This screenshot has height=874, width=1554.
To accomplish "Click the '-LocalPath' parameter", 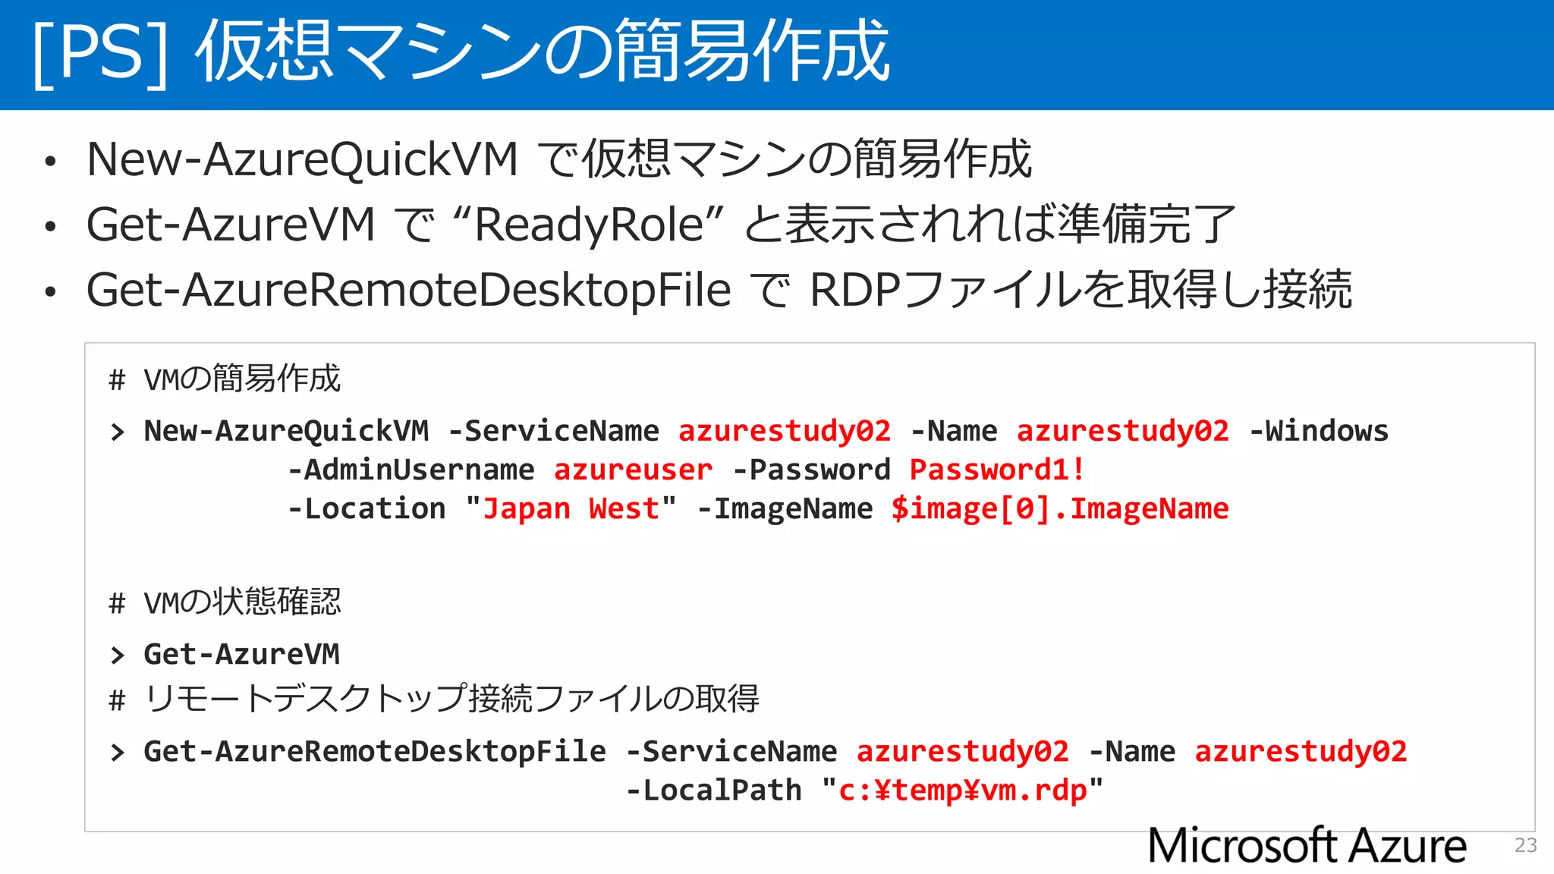I will click(713, 791).
